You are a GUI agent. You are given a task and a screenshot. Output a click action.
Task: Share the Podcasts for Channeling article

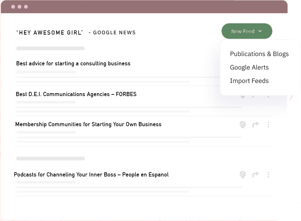pyautogui.click(x=255, y=175)
